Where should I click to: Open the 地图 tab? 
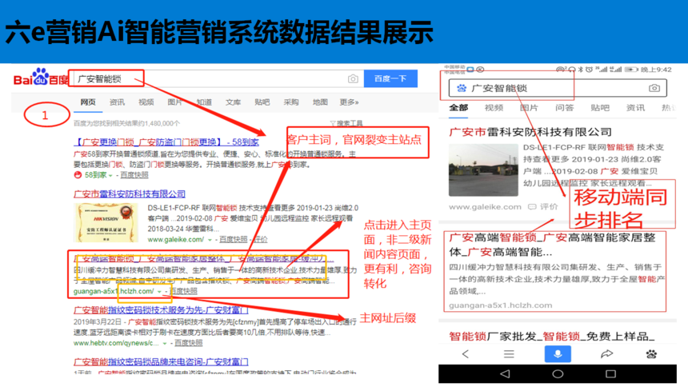(320, 102)
